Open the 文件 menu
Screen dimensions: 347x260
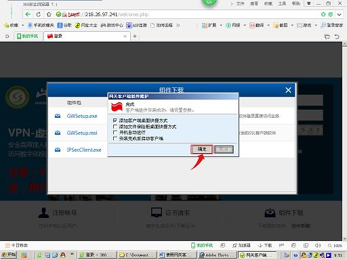click(x=241, y=3)
